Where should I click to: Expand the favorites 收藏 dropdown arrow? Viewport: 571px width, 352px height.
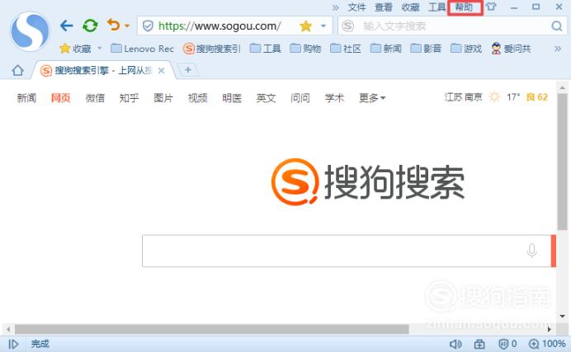tap(99, 48)
